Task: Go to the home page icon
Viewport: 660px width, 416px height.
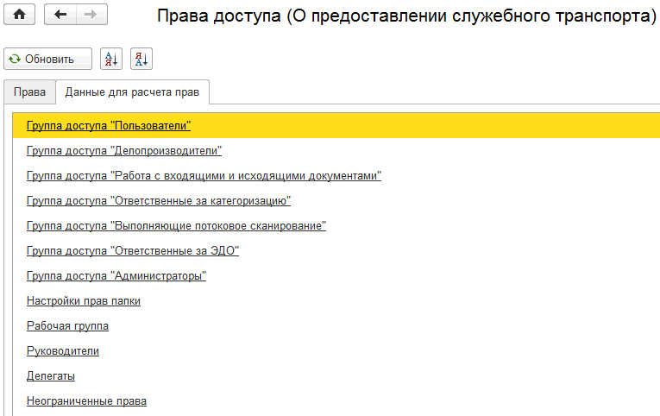Action: pyautogui.click(x=19, y=15)
